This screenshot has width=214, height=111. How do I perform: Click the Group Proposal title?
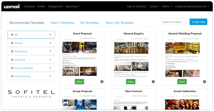[82, 91]
